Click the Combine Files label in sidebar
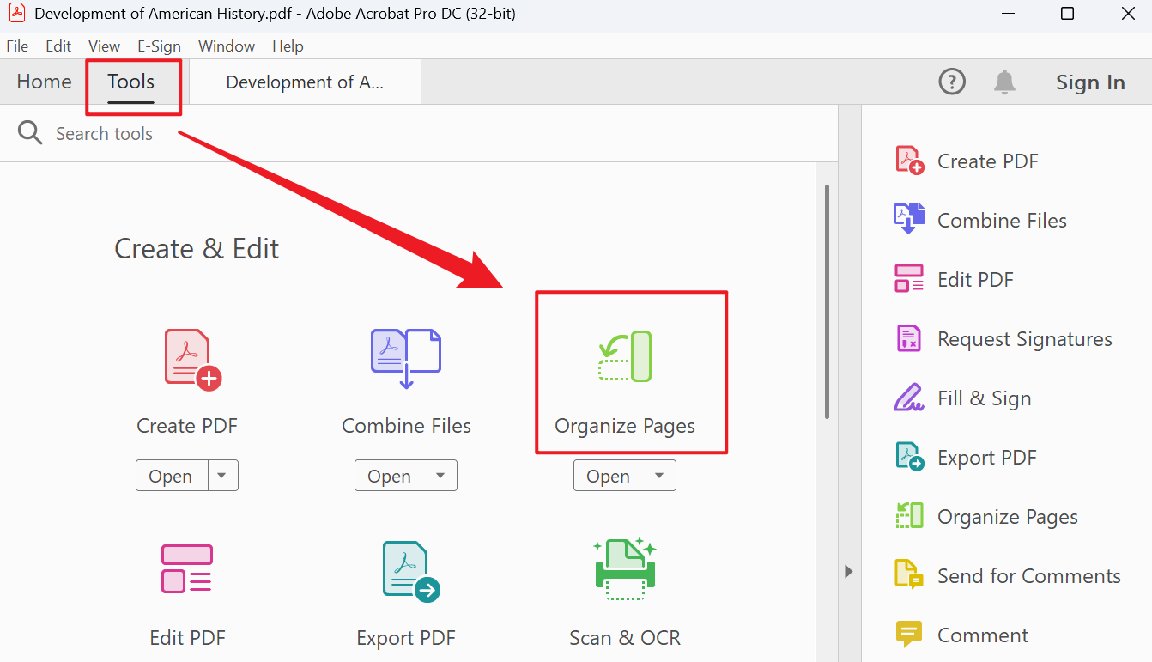The height and width of the screenshot is (662, 1152). (1002, 221)
